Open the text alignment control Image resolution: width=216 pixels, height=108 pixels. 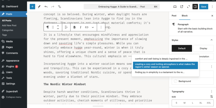(x=66, y=27)
